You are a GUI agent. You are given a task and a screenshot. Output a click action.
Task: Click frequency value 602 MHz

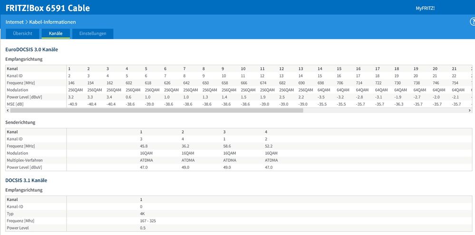pyautogui.click(x=129, y=83)
